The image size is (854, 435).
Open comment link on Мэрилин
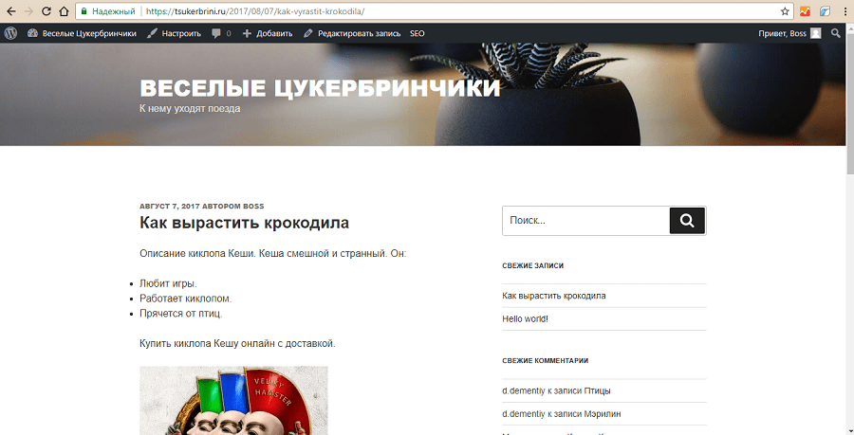click(603, 414)
